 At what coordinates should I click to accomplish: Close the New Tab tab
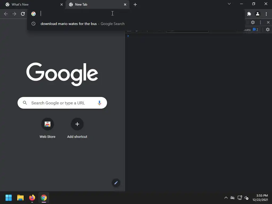tap(125, 5)
